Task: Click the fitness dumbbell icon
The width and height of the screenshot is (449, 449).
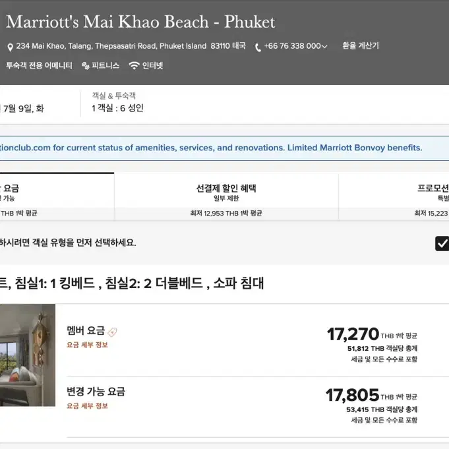Action: (85, 66)
